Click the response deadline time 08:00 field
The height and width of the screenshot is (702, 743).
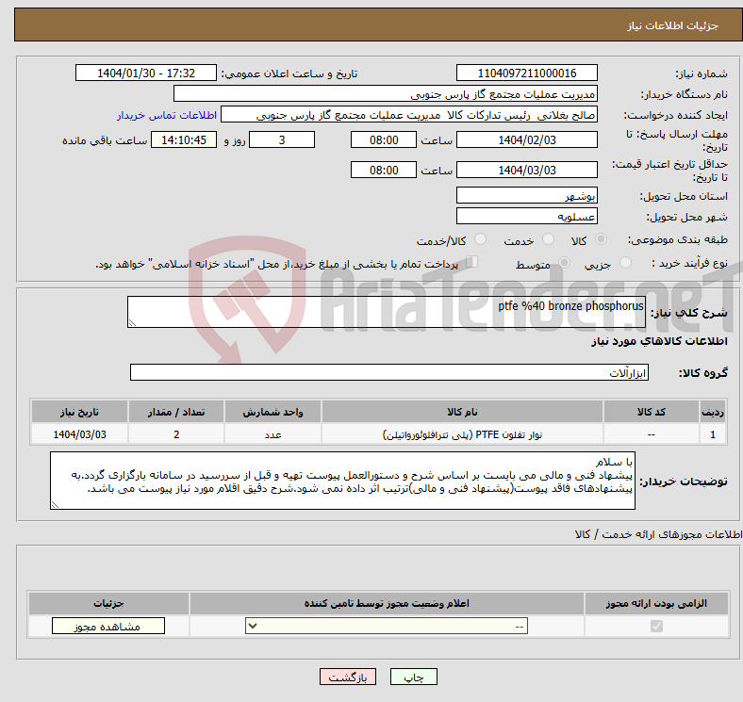[x=384, y=139]
